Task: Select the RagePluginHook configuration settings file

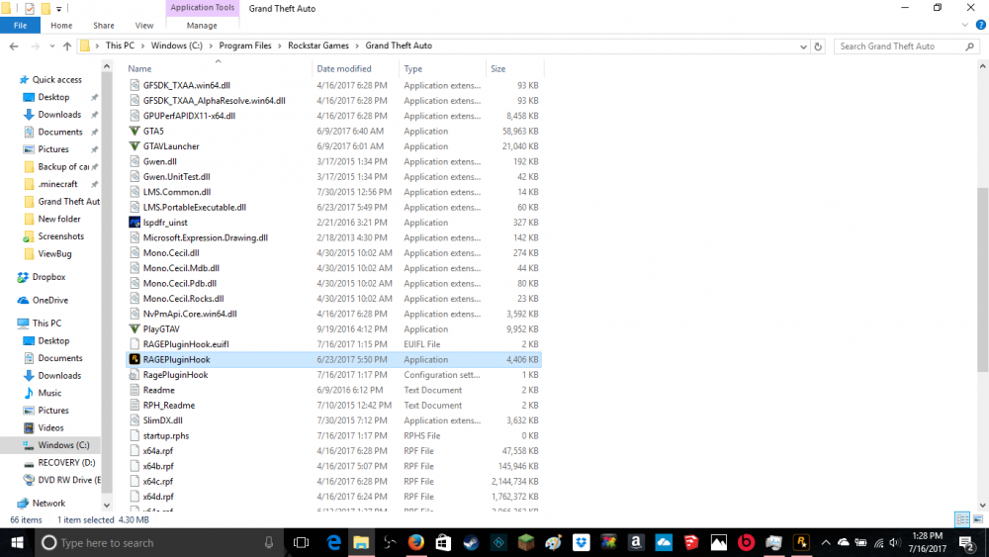Action: (175, 375)
